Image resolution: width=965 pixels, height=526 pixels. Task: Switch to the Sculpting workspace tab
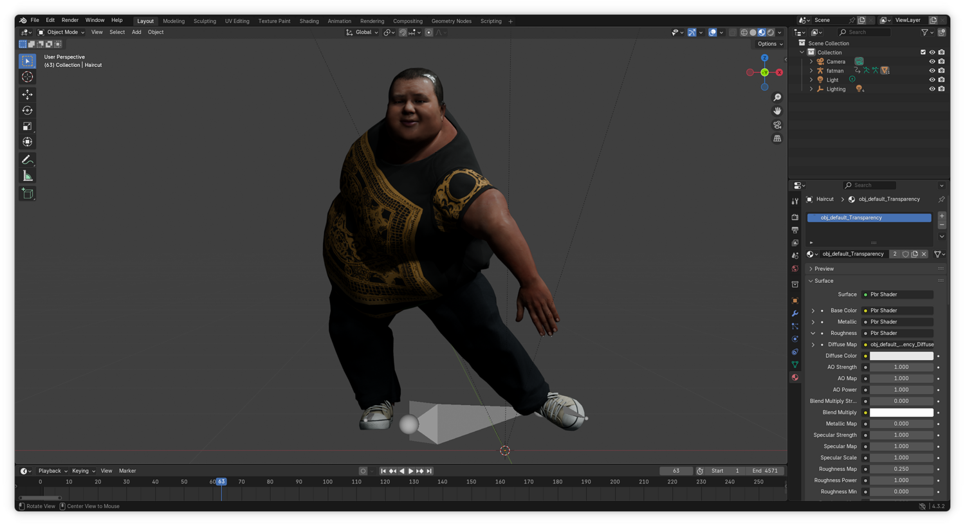click(x=205, y=21)
